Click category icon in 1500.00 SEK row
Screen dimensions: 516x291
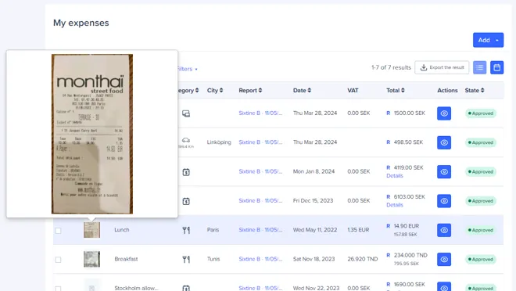click(x=186, y=113)
